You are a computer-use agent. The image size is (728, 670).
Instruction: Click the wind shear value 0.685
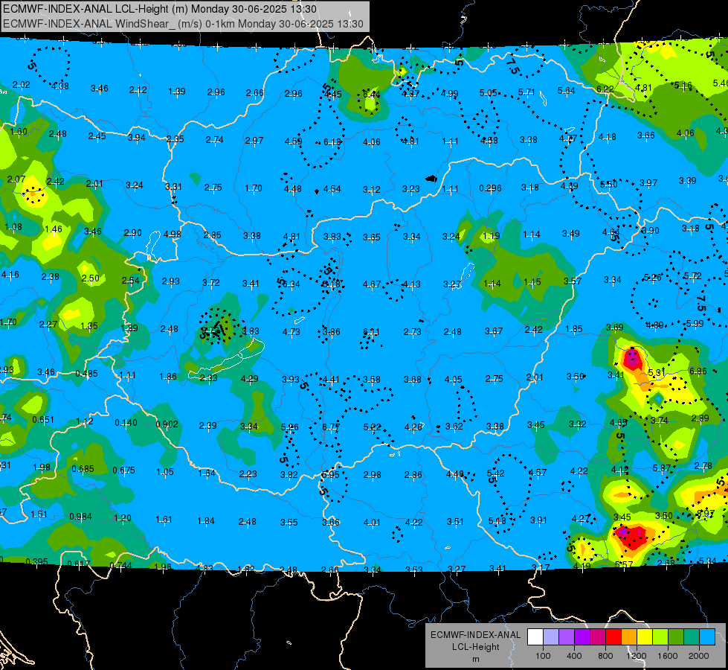(83, 469)
